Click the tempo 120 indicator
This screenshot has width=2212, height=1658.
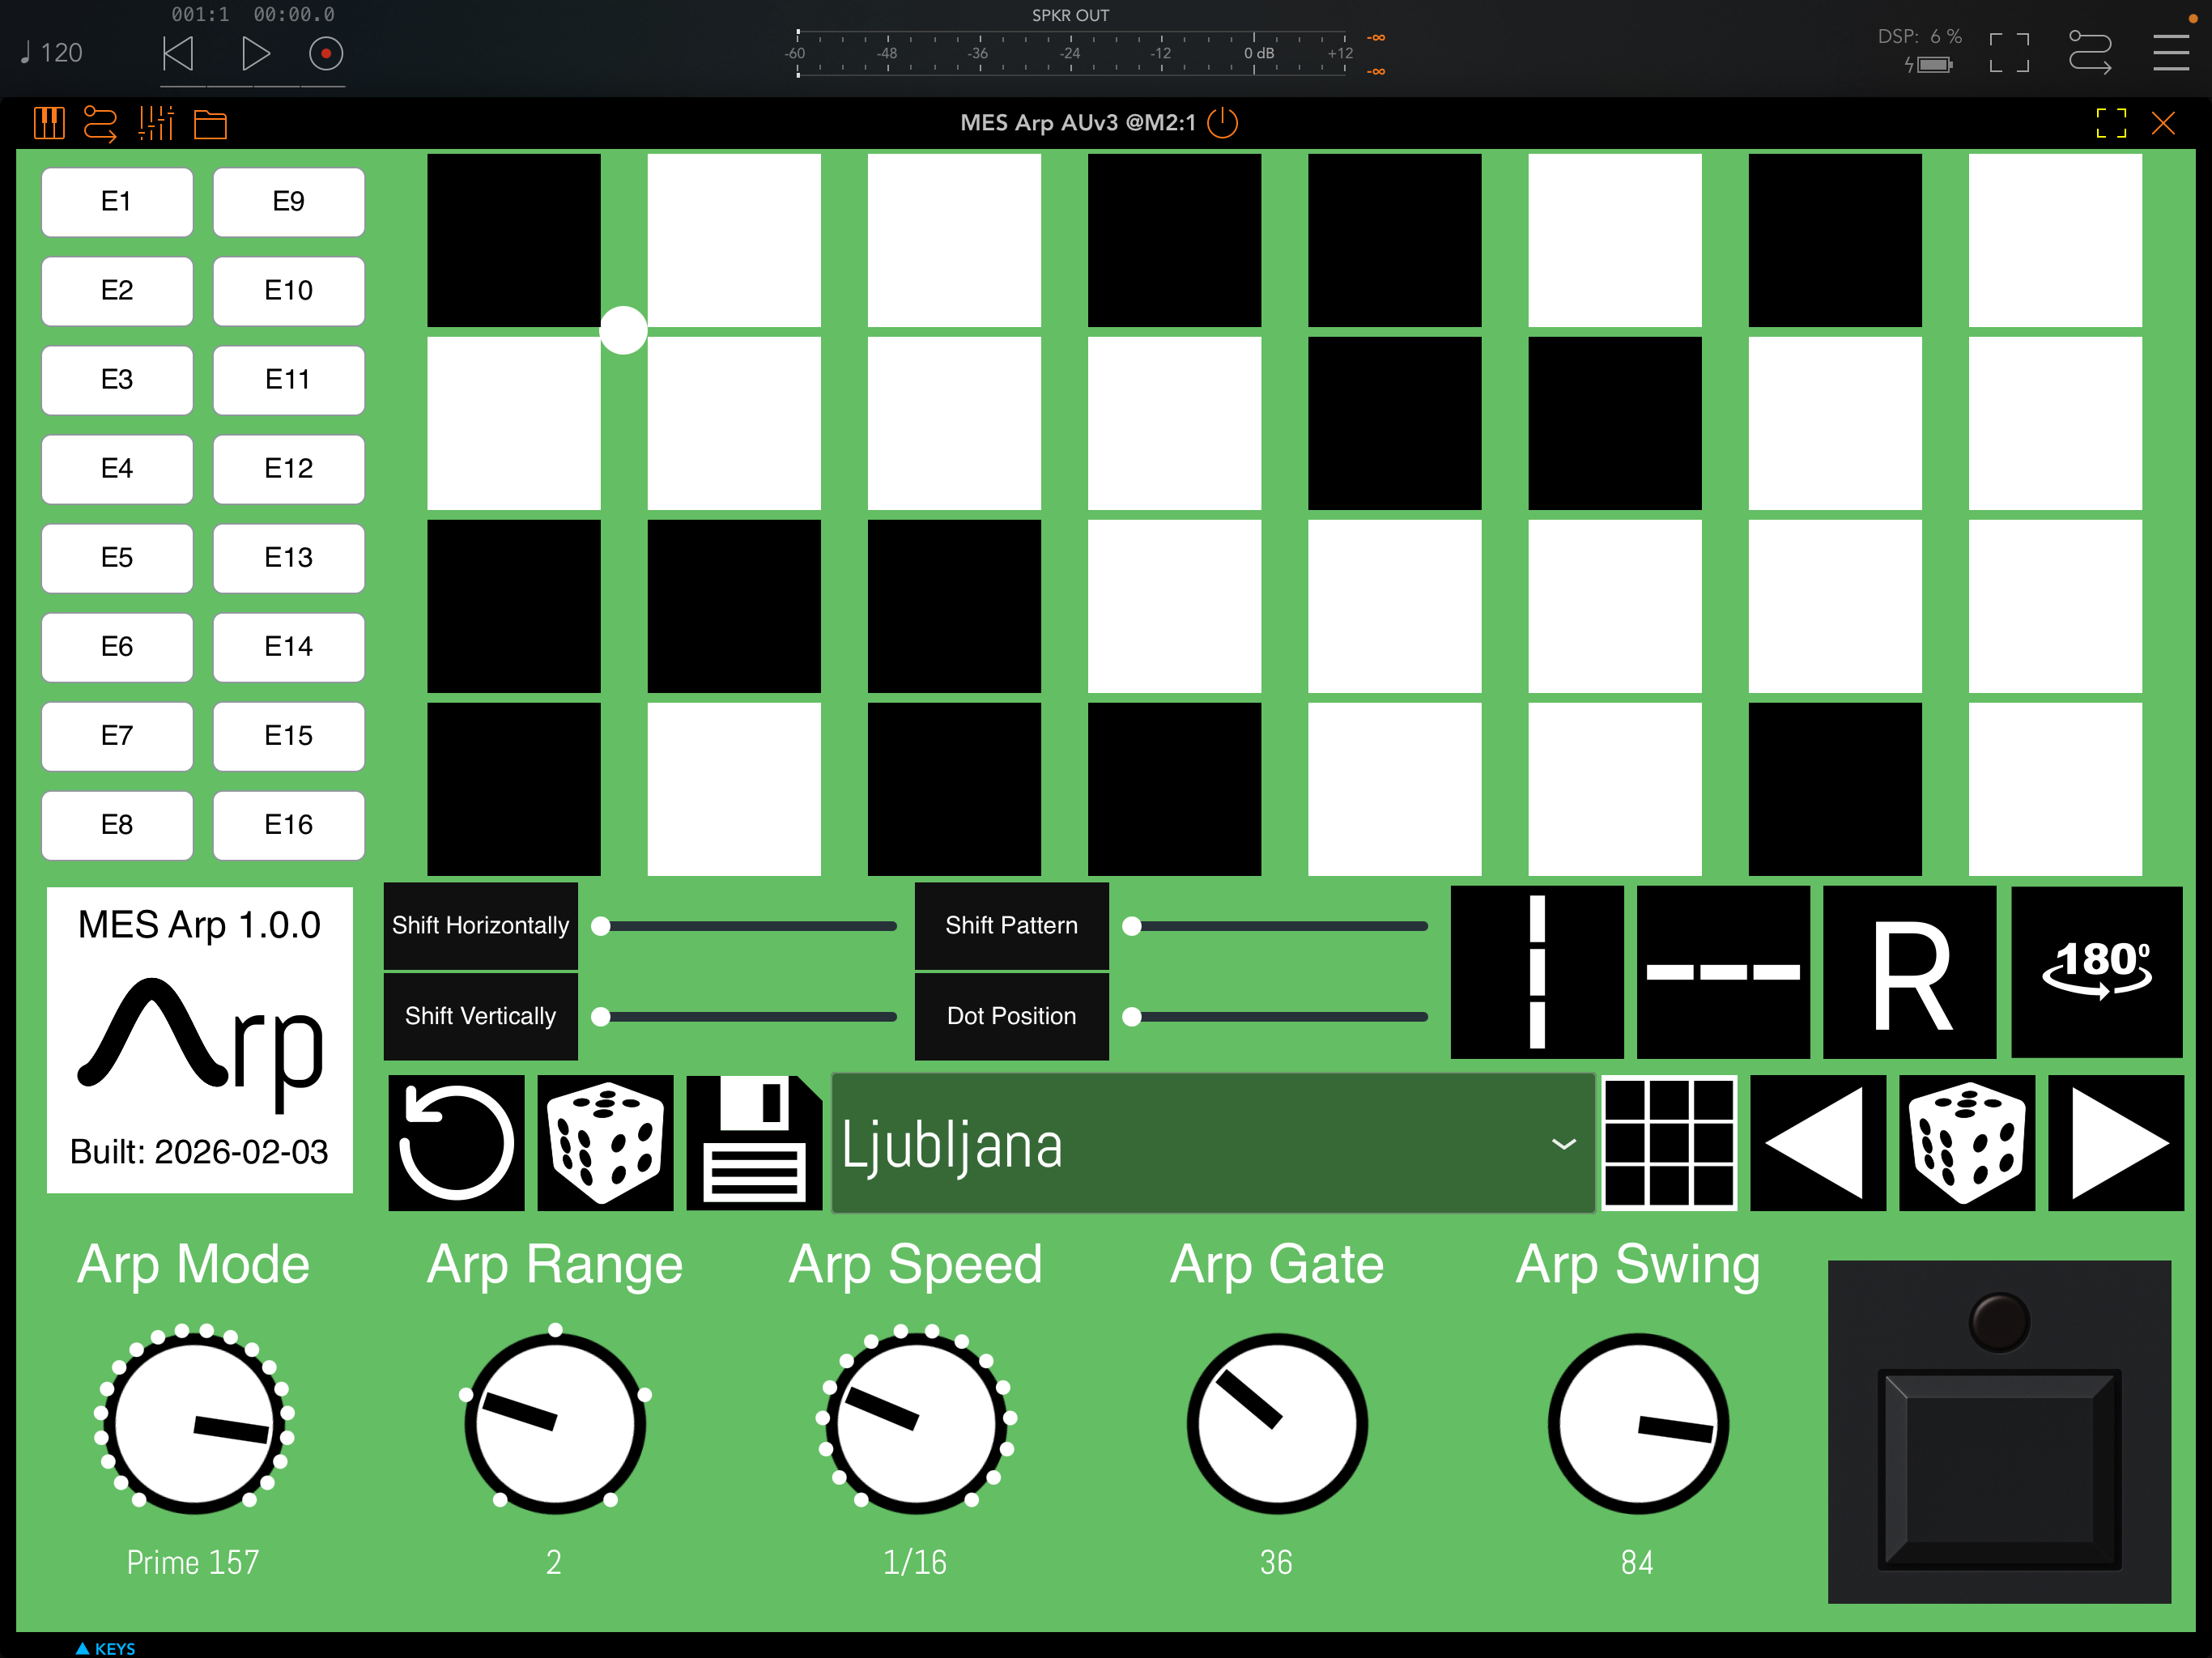pos(52,53)
